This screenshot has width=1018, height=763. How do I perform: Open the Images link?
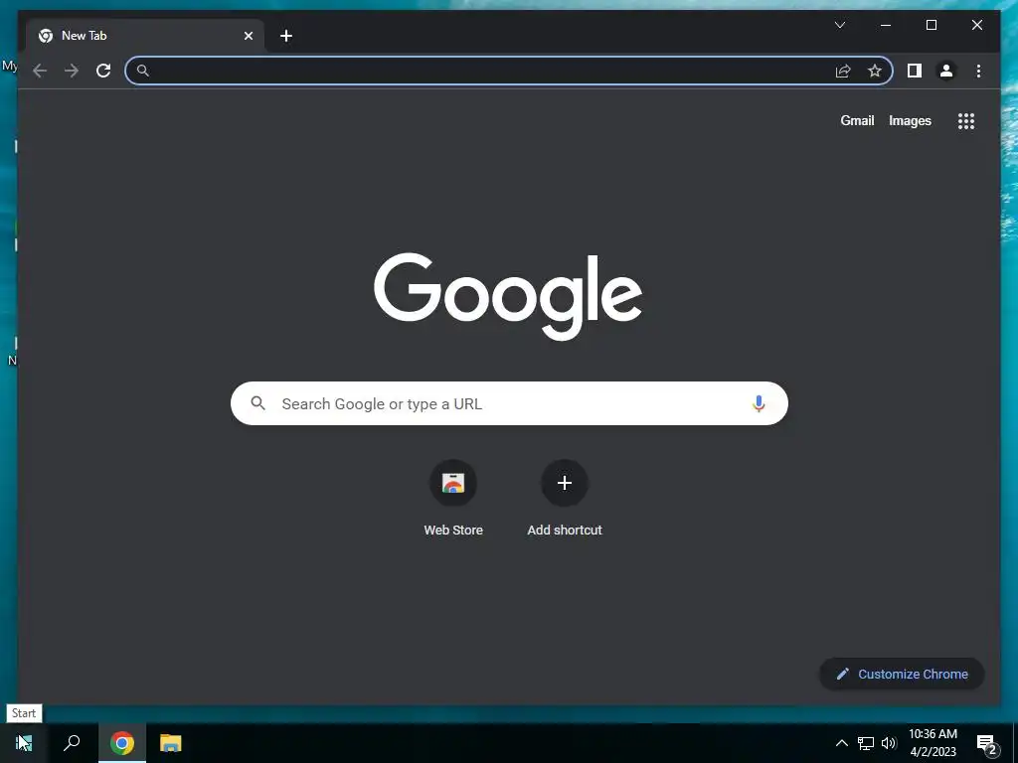910,120
